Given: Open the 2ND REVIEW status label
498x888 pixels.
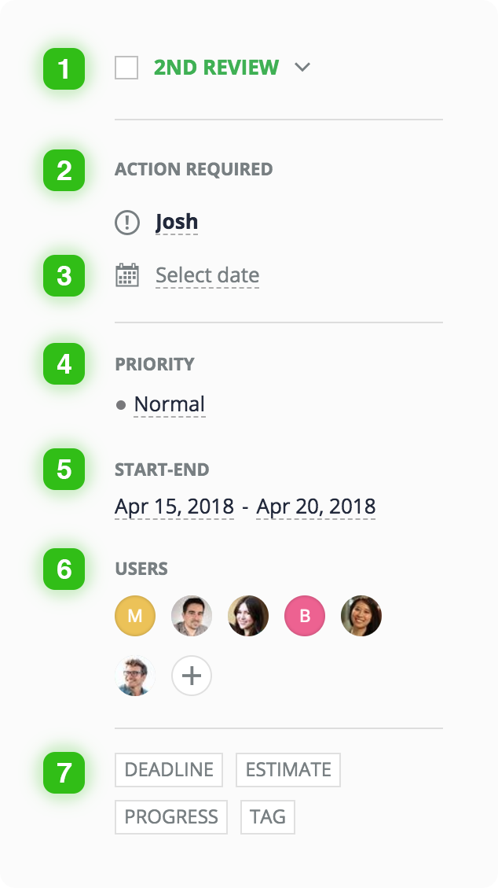Looking at the screenshot, I should [216, 68].
